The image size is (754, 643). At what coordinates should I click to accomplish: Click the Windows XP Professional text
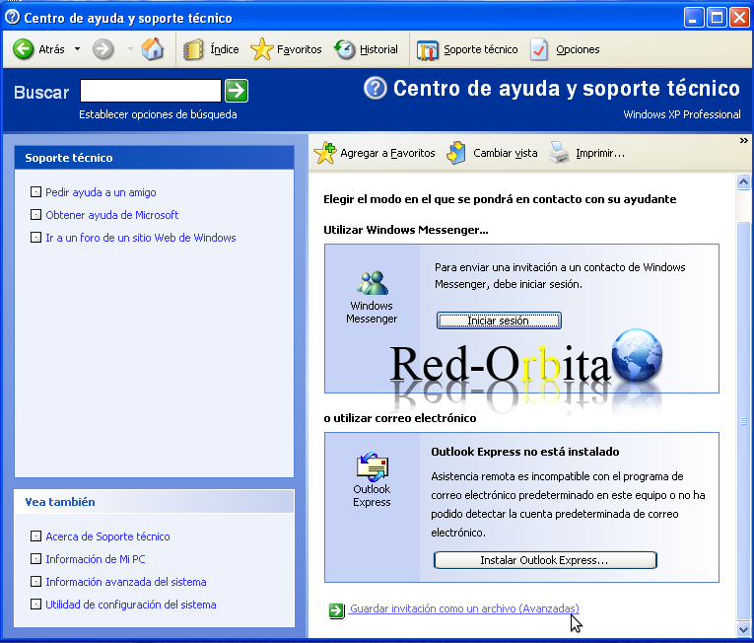point(682,114)
